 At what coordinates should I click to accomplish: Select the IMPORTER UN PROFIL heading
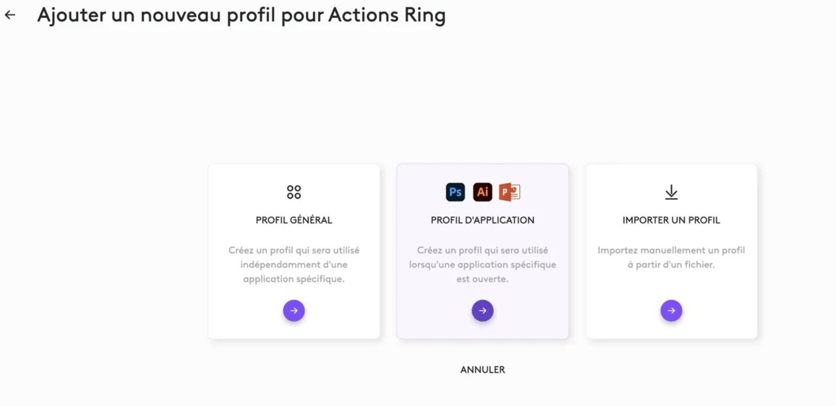[x=671, y=220]
